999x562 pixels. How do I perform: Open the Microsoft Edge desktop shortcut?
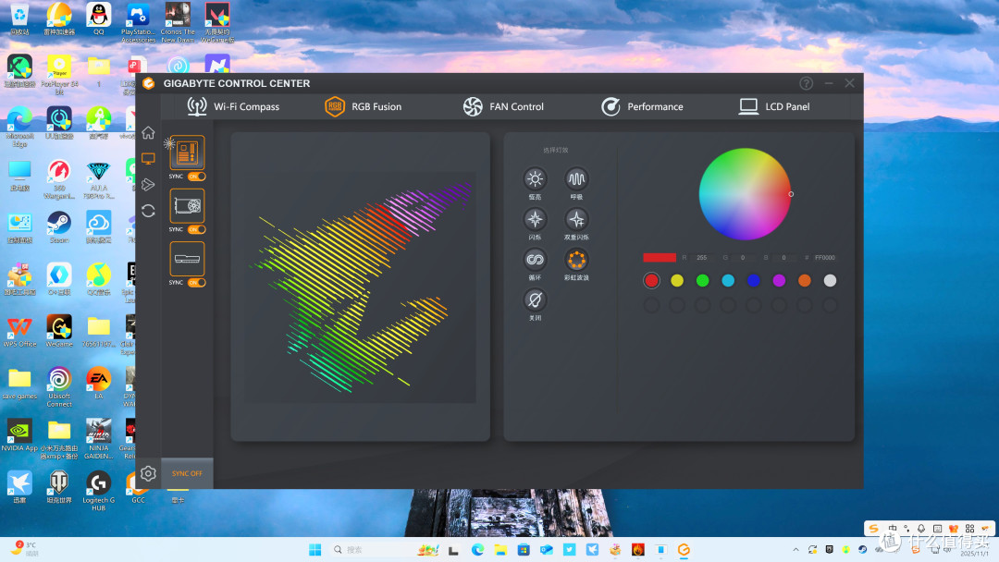19,128
